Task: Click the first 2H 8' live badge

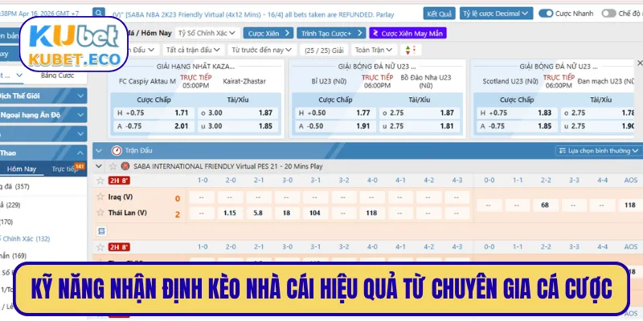Action: (119, 180)
